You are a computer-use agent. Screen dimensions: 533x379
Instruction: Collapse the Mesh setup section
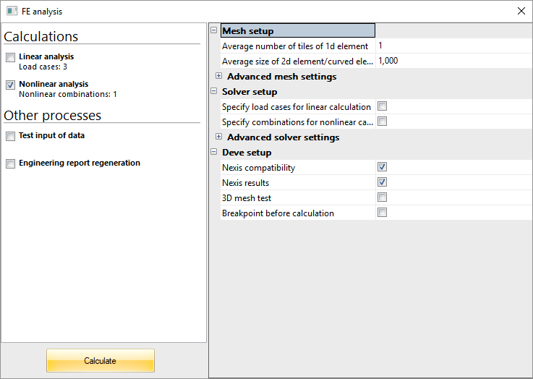coord(213,30)
